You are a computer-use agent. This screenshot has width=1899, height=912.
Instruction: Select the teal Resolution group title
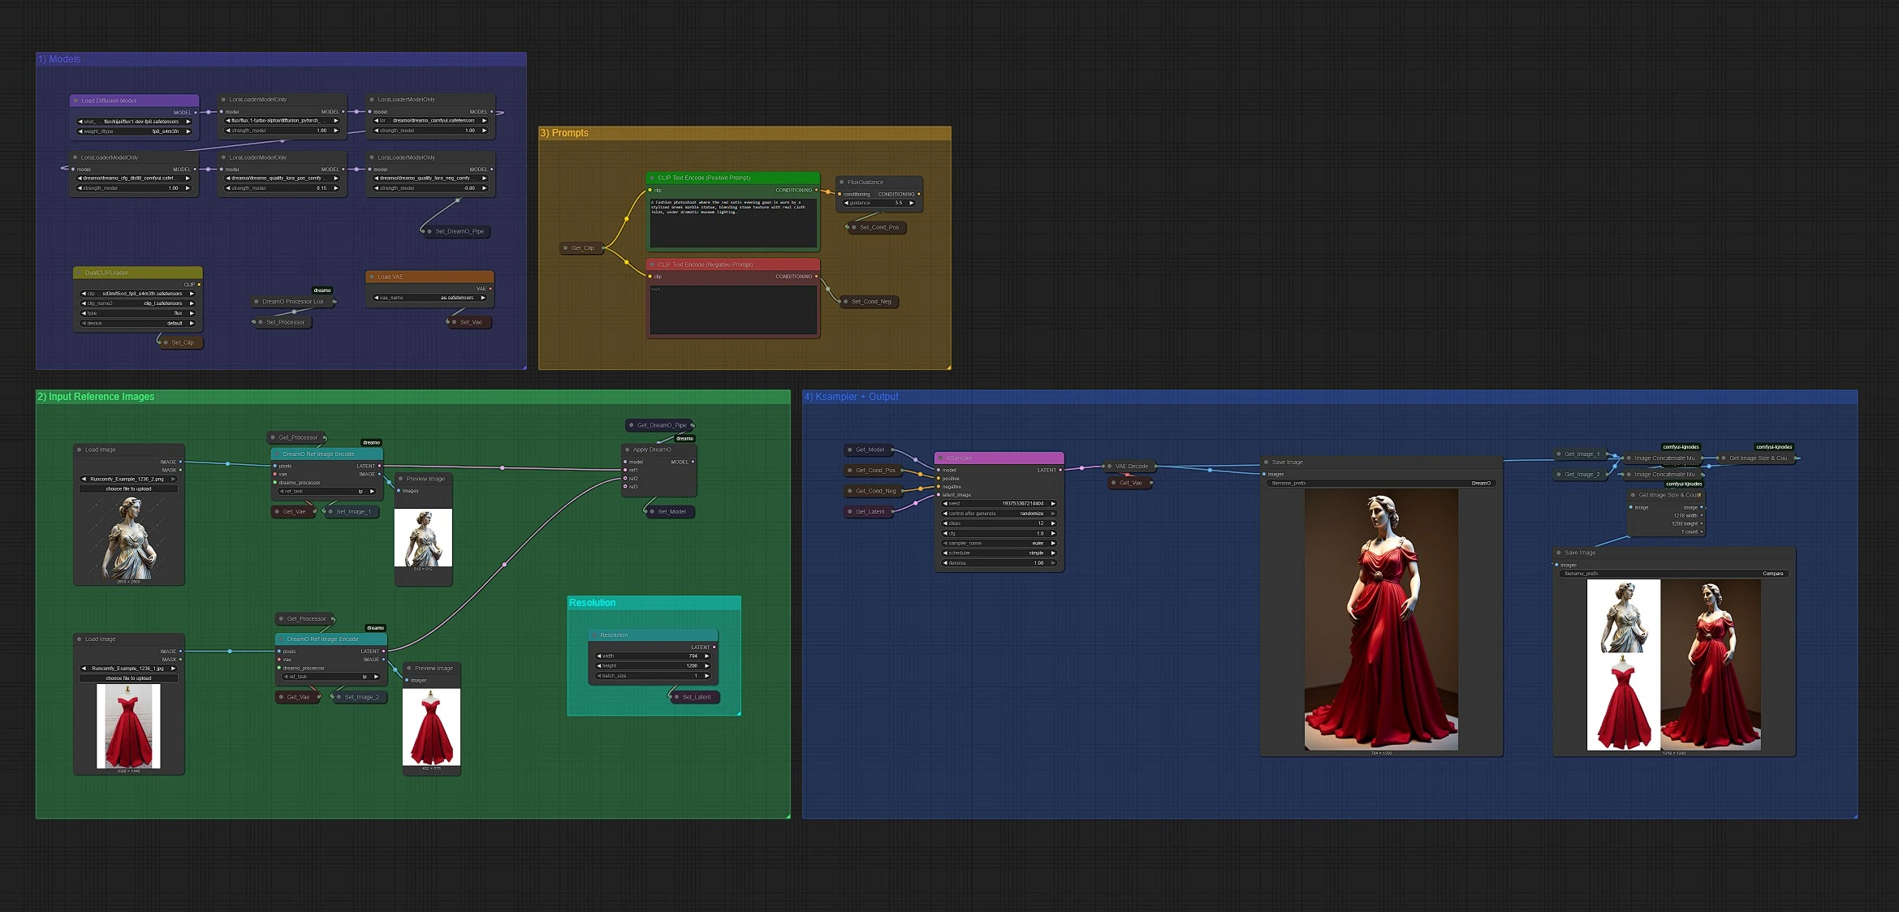[x=593, y=603]
